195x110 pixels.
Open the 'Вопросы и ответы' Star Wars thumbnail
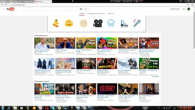(x=107, y=64)
